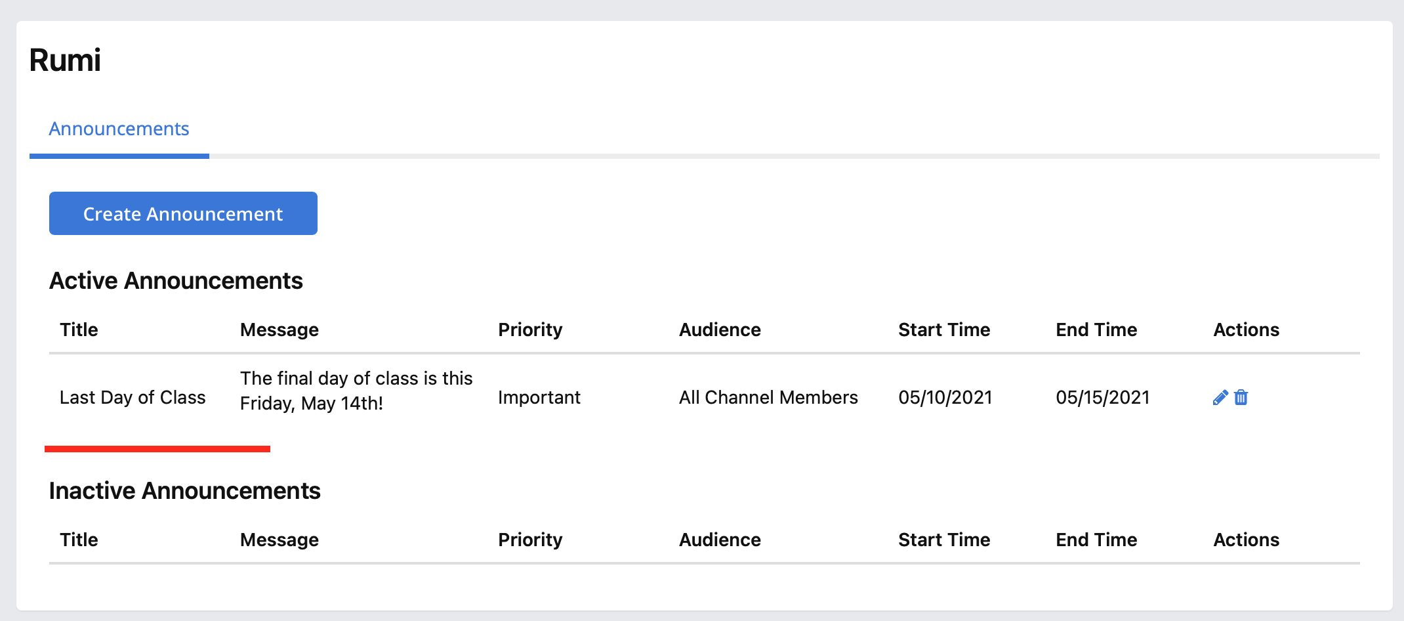Click the Actions header in Active Announcements

pyautogui.click(x=1246, y=330)
